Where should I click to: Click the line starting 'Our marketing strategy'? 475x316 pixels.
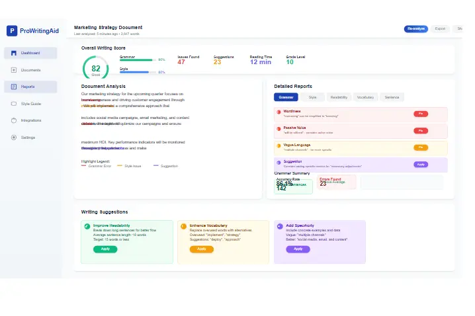(132, 94)
